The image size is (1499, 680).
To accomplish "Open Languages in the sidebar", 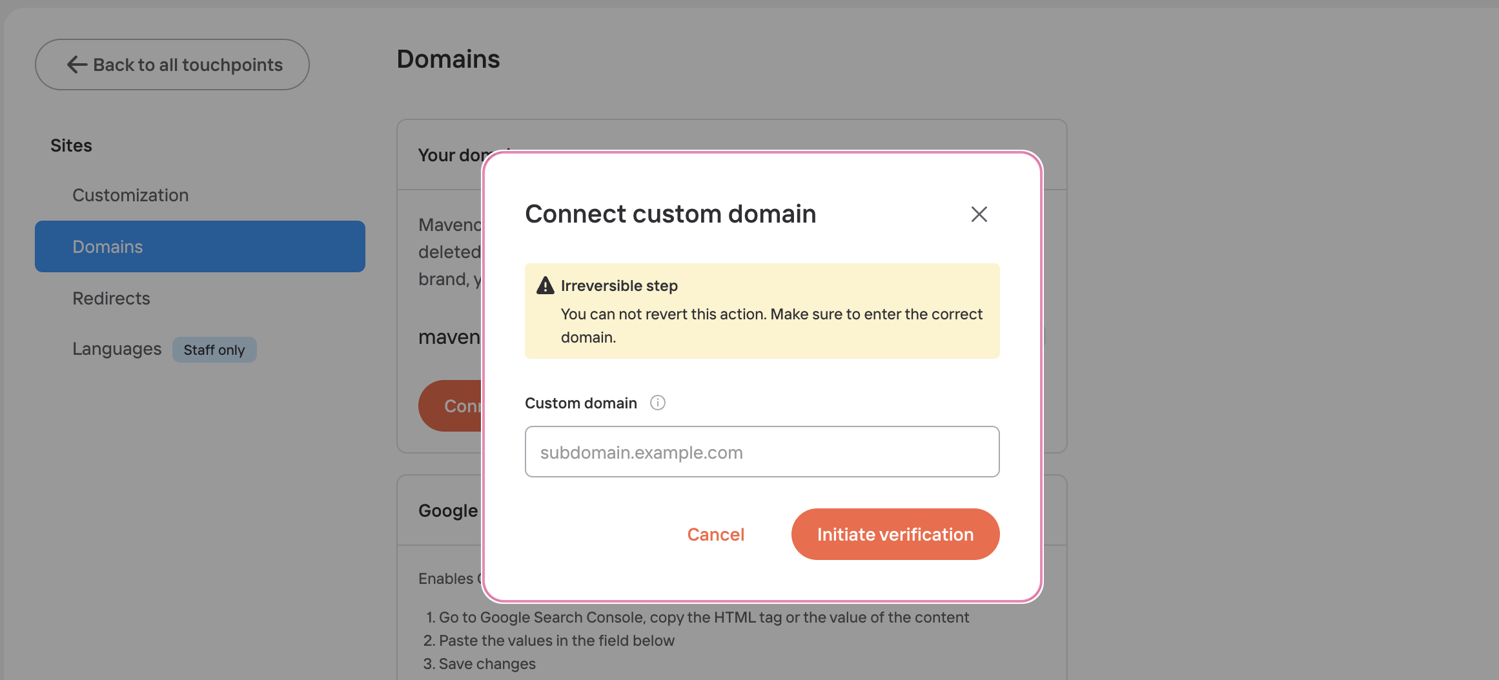I will tap(117, 349).
